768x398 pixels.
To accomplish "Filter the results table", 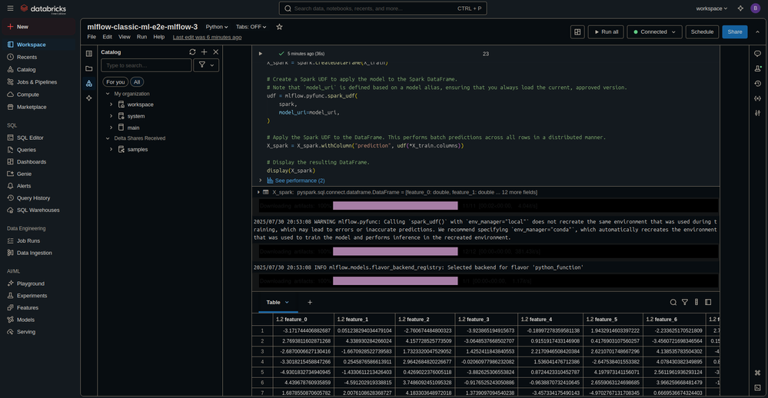I will coord(685,303).
